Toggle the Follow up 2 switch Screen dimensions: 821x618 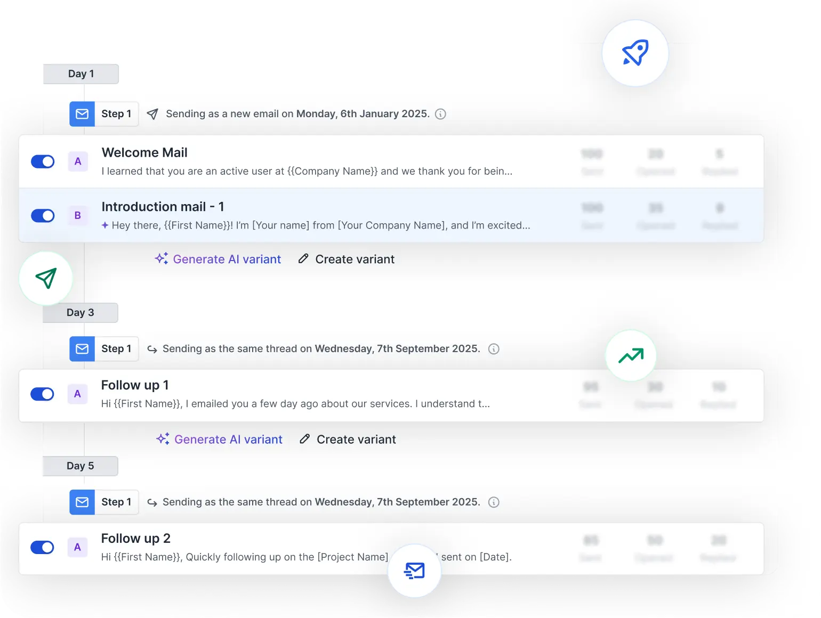(43, 547)
